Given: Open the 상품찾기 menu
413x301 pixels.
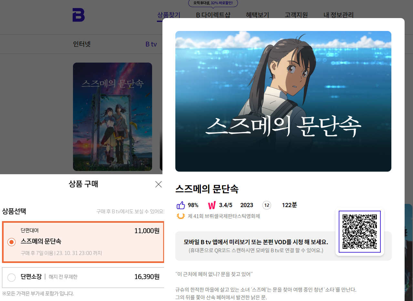Looking at the screenshot, I should click(169, 15).
